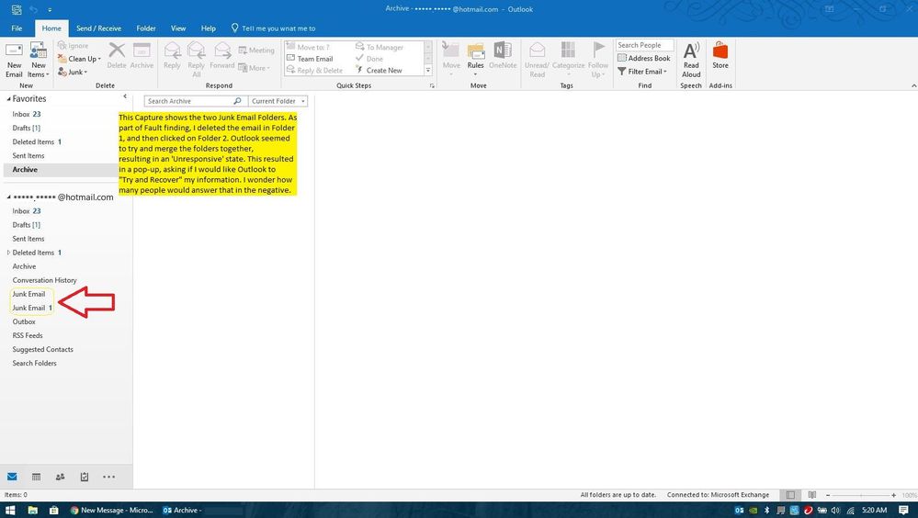Create a New Email
Image resolution: width=918 pixels, height=518 pixels.
point(14,60)
